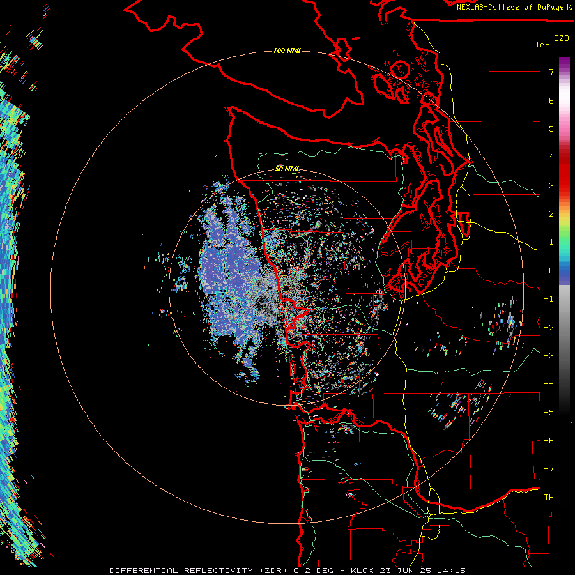Click the TH threshold label on legend
This screenshot has width=575, height=575.
(549, 497)
